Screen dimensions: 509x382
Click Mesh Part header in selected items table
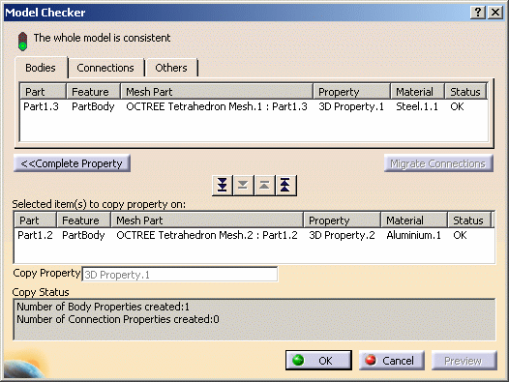(207, 220)
